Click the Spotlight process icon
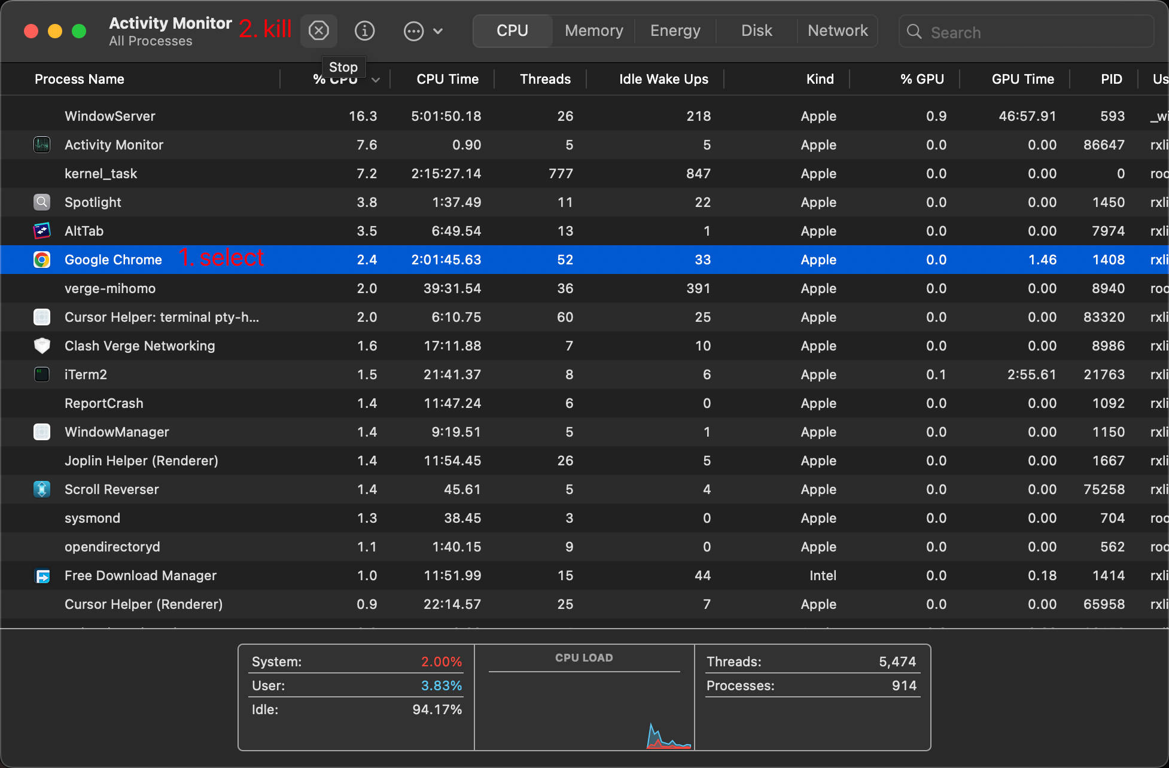This screenshot has width=1169, height=768. pyautogui.click(x=42, y=202)
